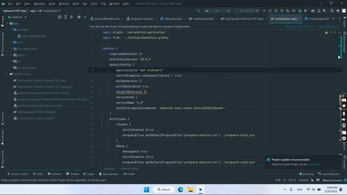Image resolution: width=347 pixels, height=195 pixels.
Task: Open the Event Log button
Action: (306, 174)
